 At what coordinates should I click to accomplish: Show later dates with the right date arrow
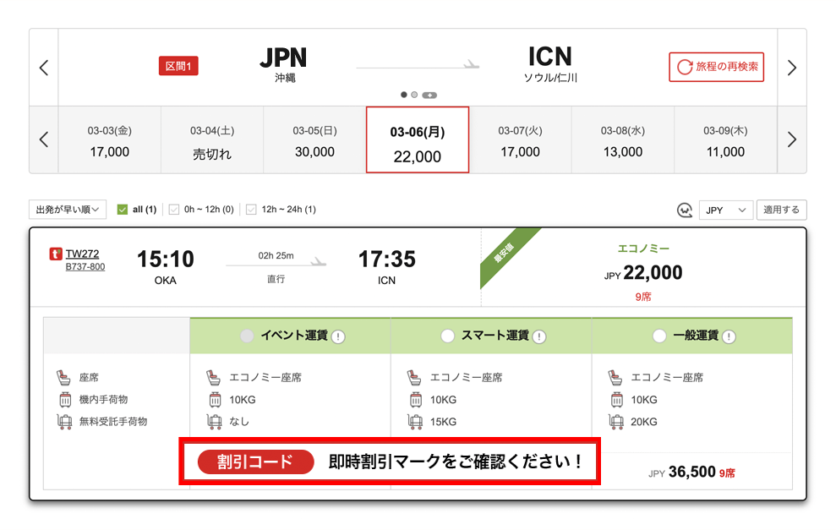click(792, 139)
